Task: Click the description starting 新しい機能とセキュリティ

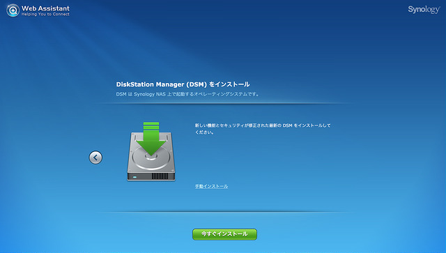Action: 263,129
